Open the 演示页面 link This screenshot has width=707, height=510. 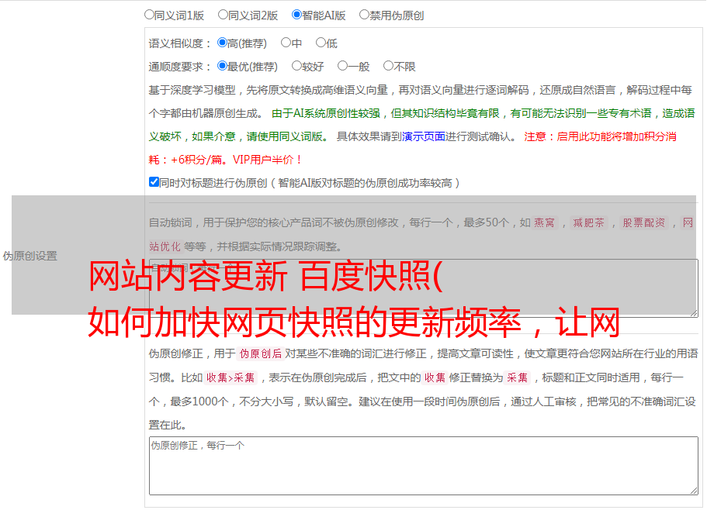coord(423,136)
